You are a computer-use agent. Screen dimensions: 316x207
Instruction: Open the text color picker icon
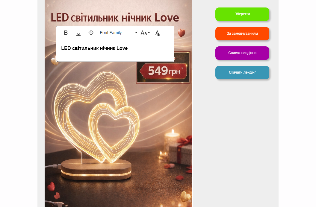tap(157, 33)
